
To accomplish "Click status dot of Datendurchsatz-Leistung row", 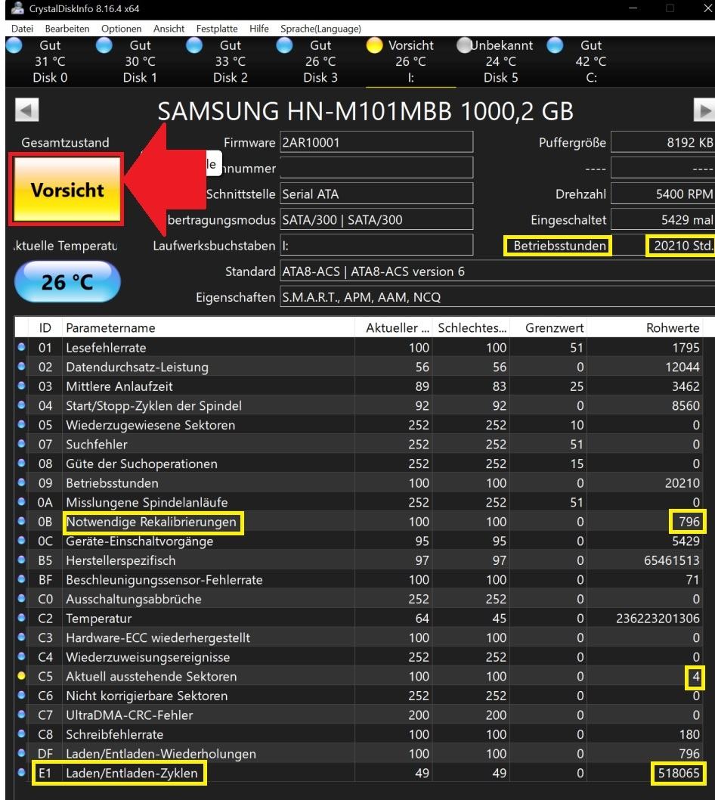I will click(21, 366).
